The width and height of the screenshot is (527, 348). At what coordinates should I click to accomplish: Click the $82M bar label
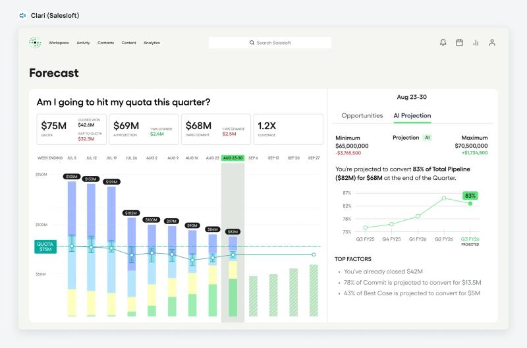point(233,231)
